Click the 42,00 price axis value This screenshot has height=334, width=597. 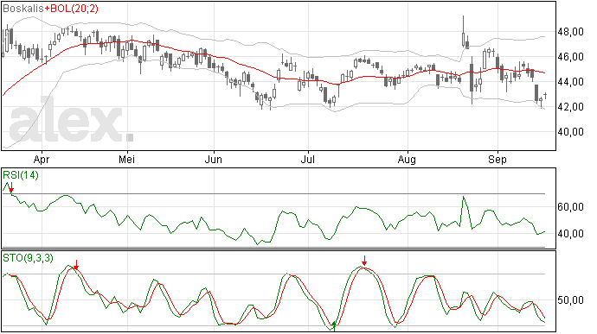[x=570, y=107]
